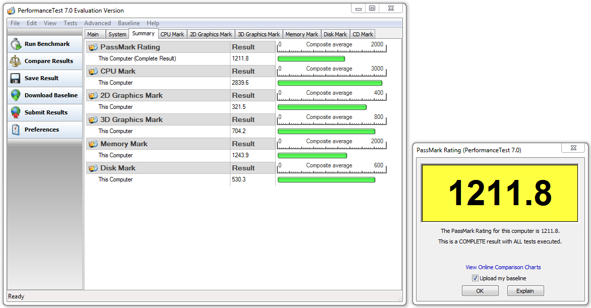
Task: Click the Save Result floppy disk icon
Action: [16, 78]
